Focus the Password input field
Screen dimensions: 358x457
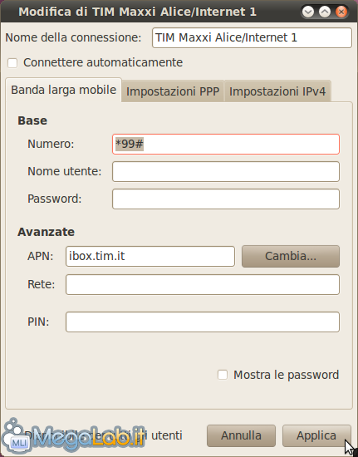226,199
